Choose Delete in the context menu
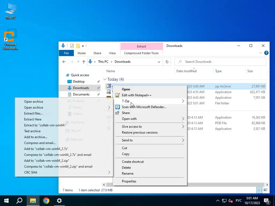The image size is (275, 206). point(150,168)
